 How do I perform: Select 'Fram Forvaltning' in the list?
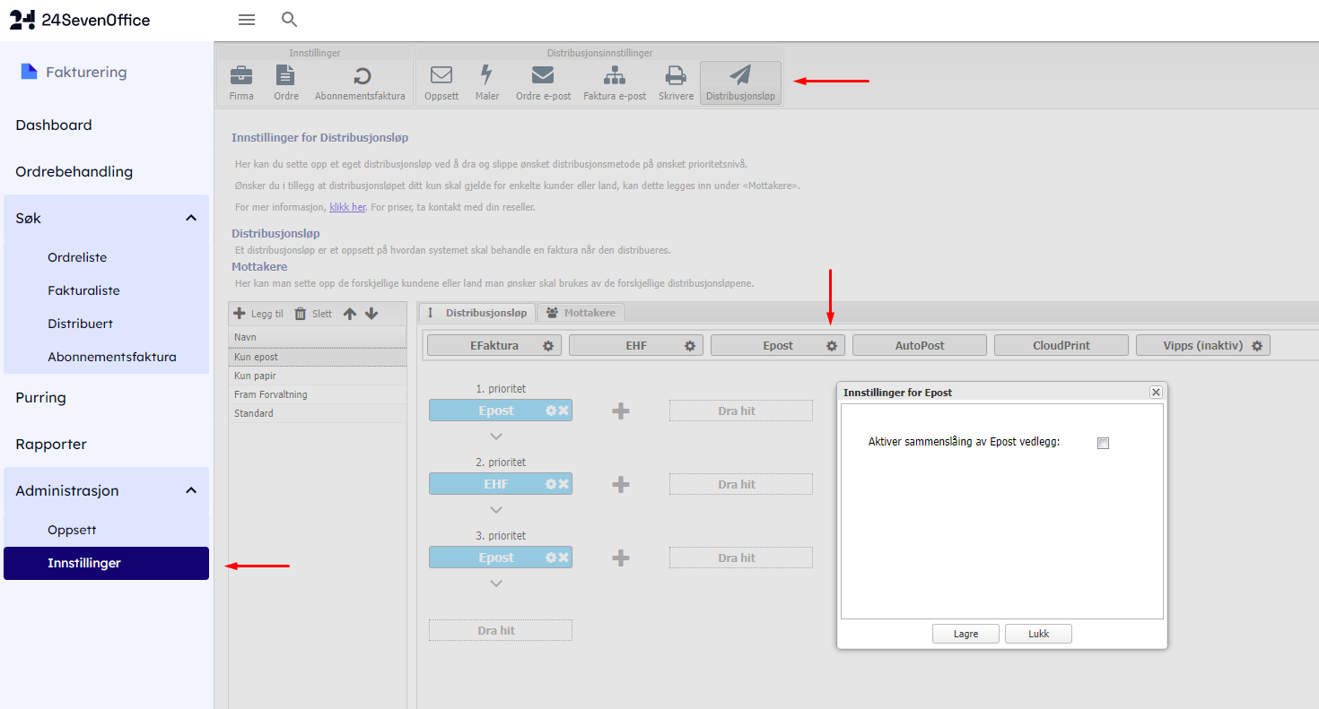coord(271,394)
